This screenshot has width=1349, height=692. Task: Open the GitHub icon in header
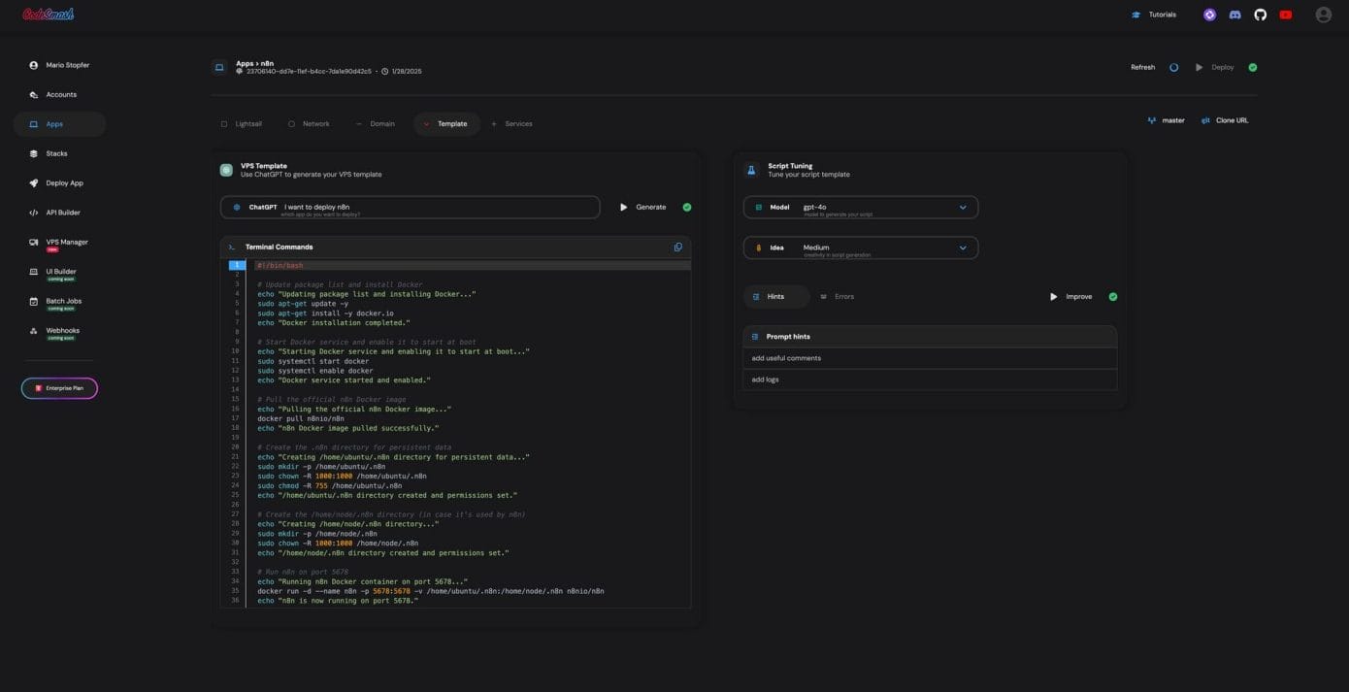[x=1260, y=15]
